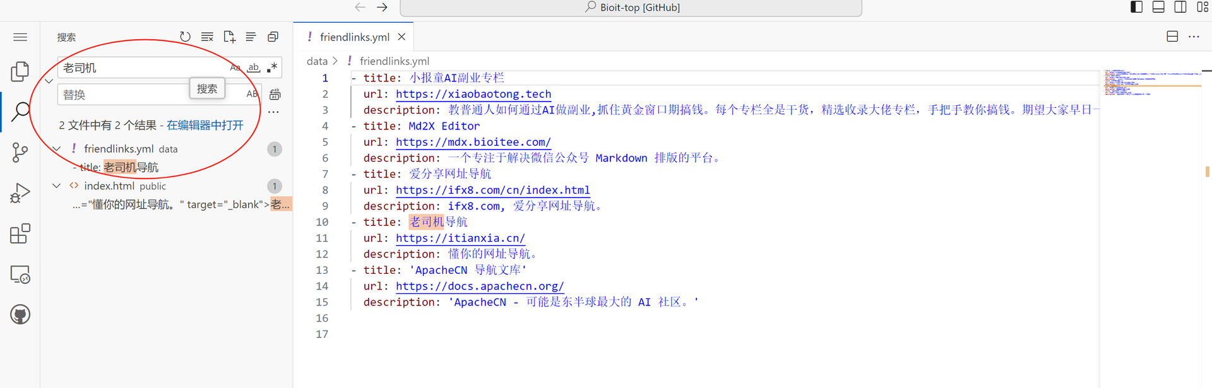Open the Extensions view

pyautogui.click(x=20, y=233)
